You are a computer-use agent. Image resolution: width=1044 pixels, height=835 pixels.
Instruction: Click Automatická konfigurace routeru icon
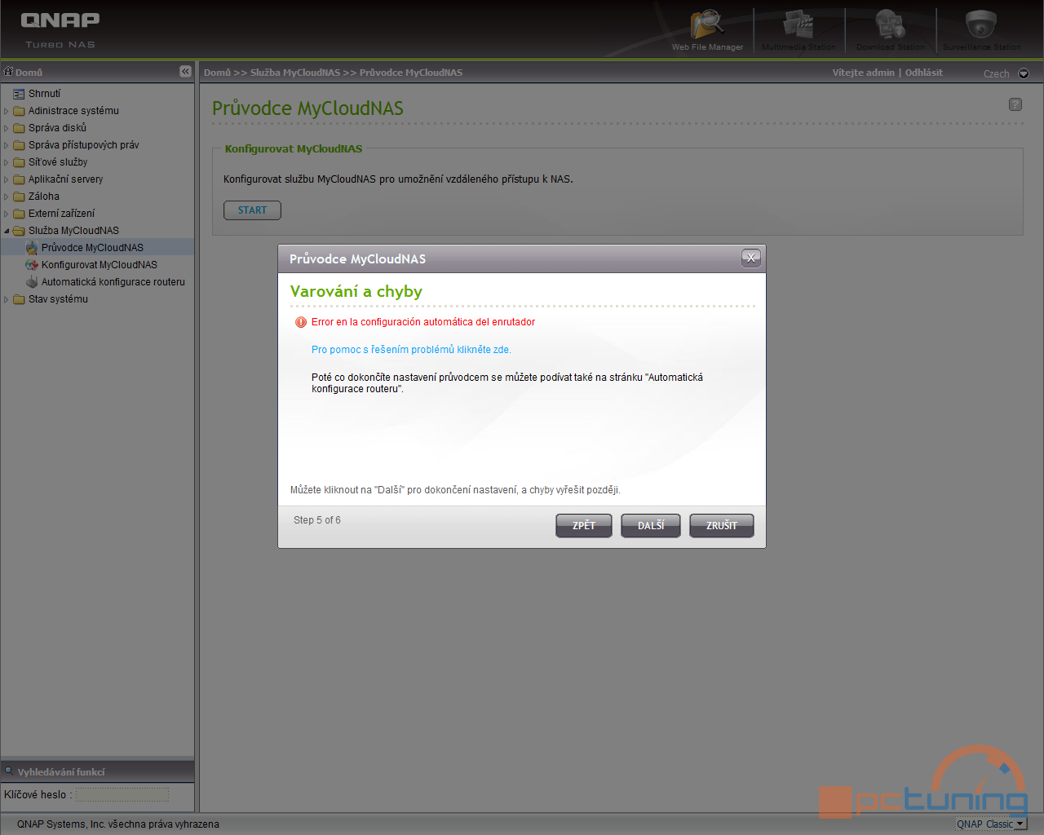[32, 282]
